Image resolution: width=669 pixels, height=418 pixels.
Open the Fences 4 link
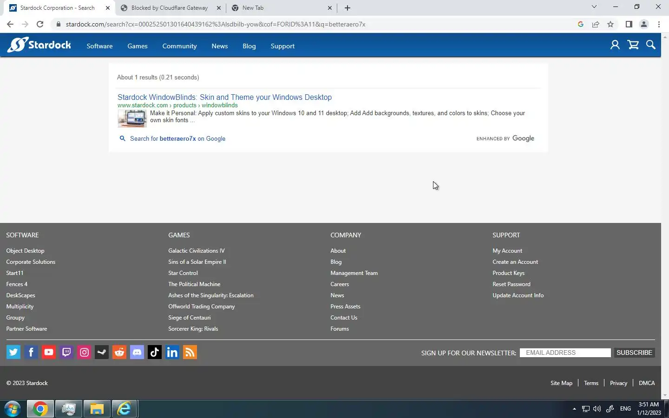[17, 284]
